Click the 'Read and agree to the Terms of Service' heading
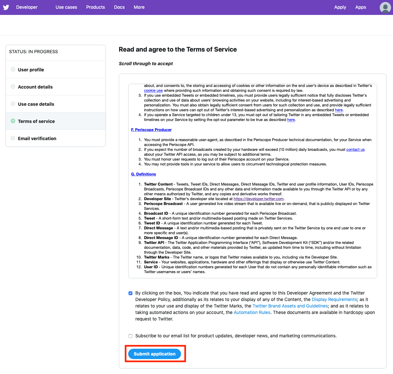The height and width of the screenshot is (374, 393). coord(178,49)
